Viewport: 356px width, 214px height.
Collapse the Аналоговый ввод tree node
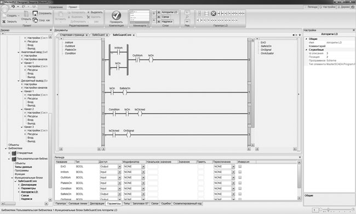click(19, 52)
